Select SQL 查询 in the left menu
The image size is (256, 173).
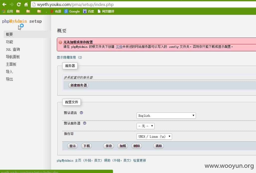[13, 49]
